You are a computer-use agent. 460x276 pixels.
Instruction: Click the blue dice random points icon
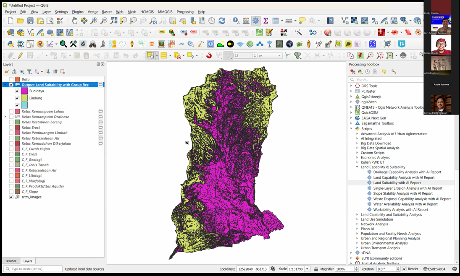(372, 44)
